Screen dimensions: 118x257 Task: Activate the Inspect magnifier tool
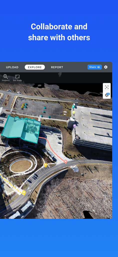coord(5,78)
